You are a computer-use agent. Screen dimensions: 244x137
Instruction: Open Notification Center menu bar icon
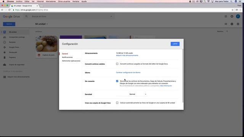pos(240,2)
